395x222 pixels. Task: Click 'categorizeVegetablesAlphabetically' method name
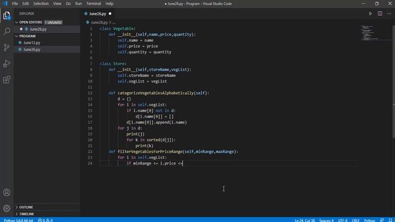tap(156, 93)
